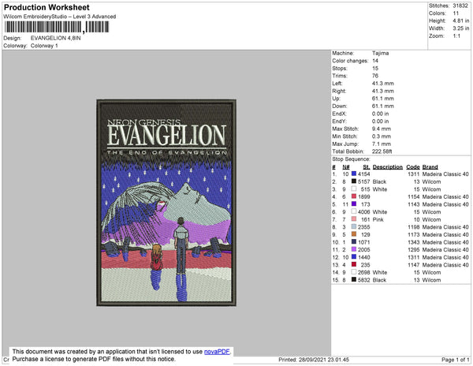The height and width of the screenshot is (366, 473).
Task: Click the Zoom value '1:1'
Action: click(456, 36)
